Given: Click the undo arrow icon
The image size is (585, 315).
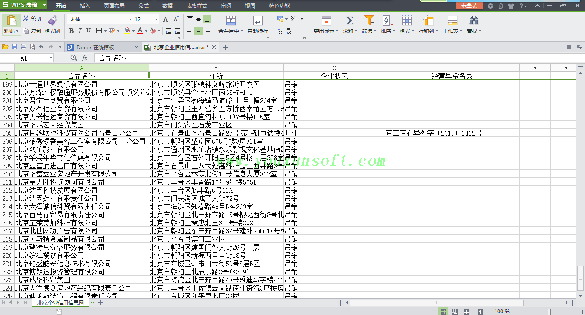Looking at the screenshot, I should [x=41, y=47].
